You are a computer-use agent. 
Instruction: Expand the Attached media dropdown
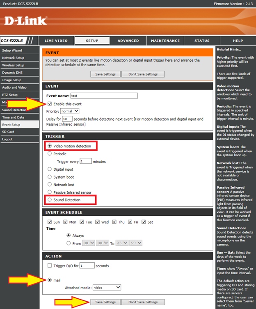pyautogui.click(x=109, y=288)
